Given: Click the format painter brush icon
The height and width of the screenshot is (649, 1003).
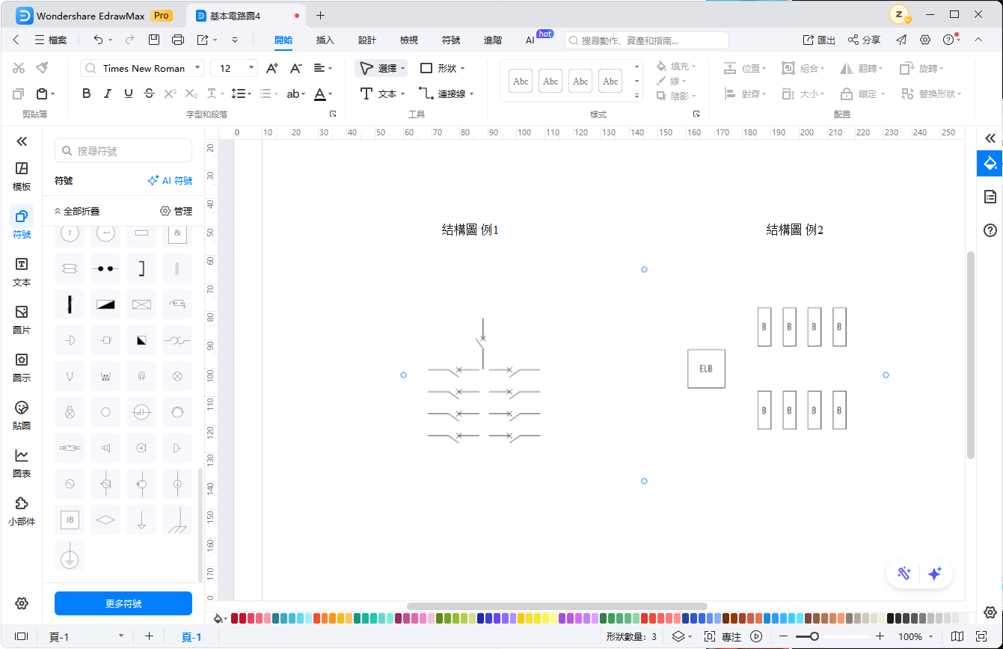Looking at the screenshot, I should [42, 68].
